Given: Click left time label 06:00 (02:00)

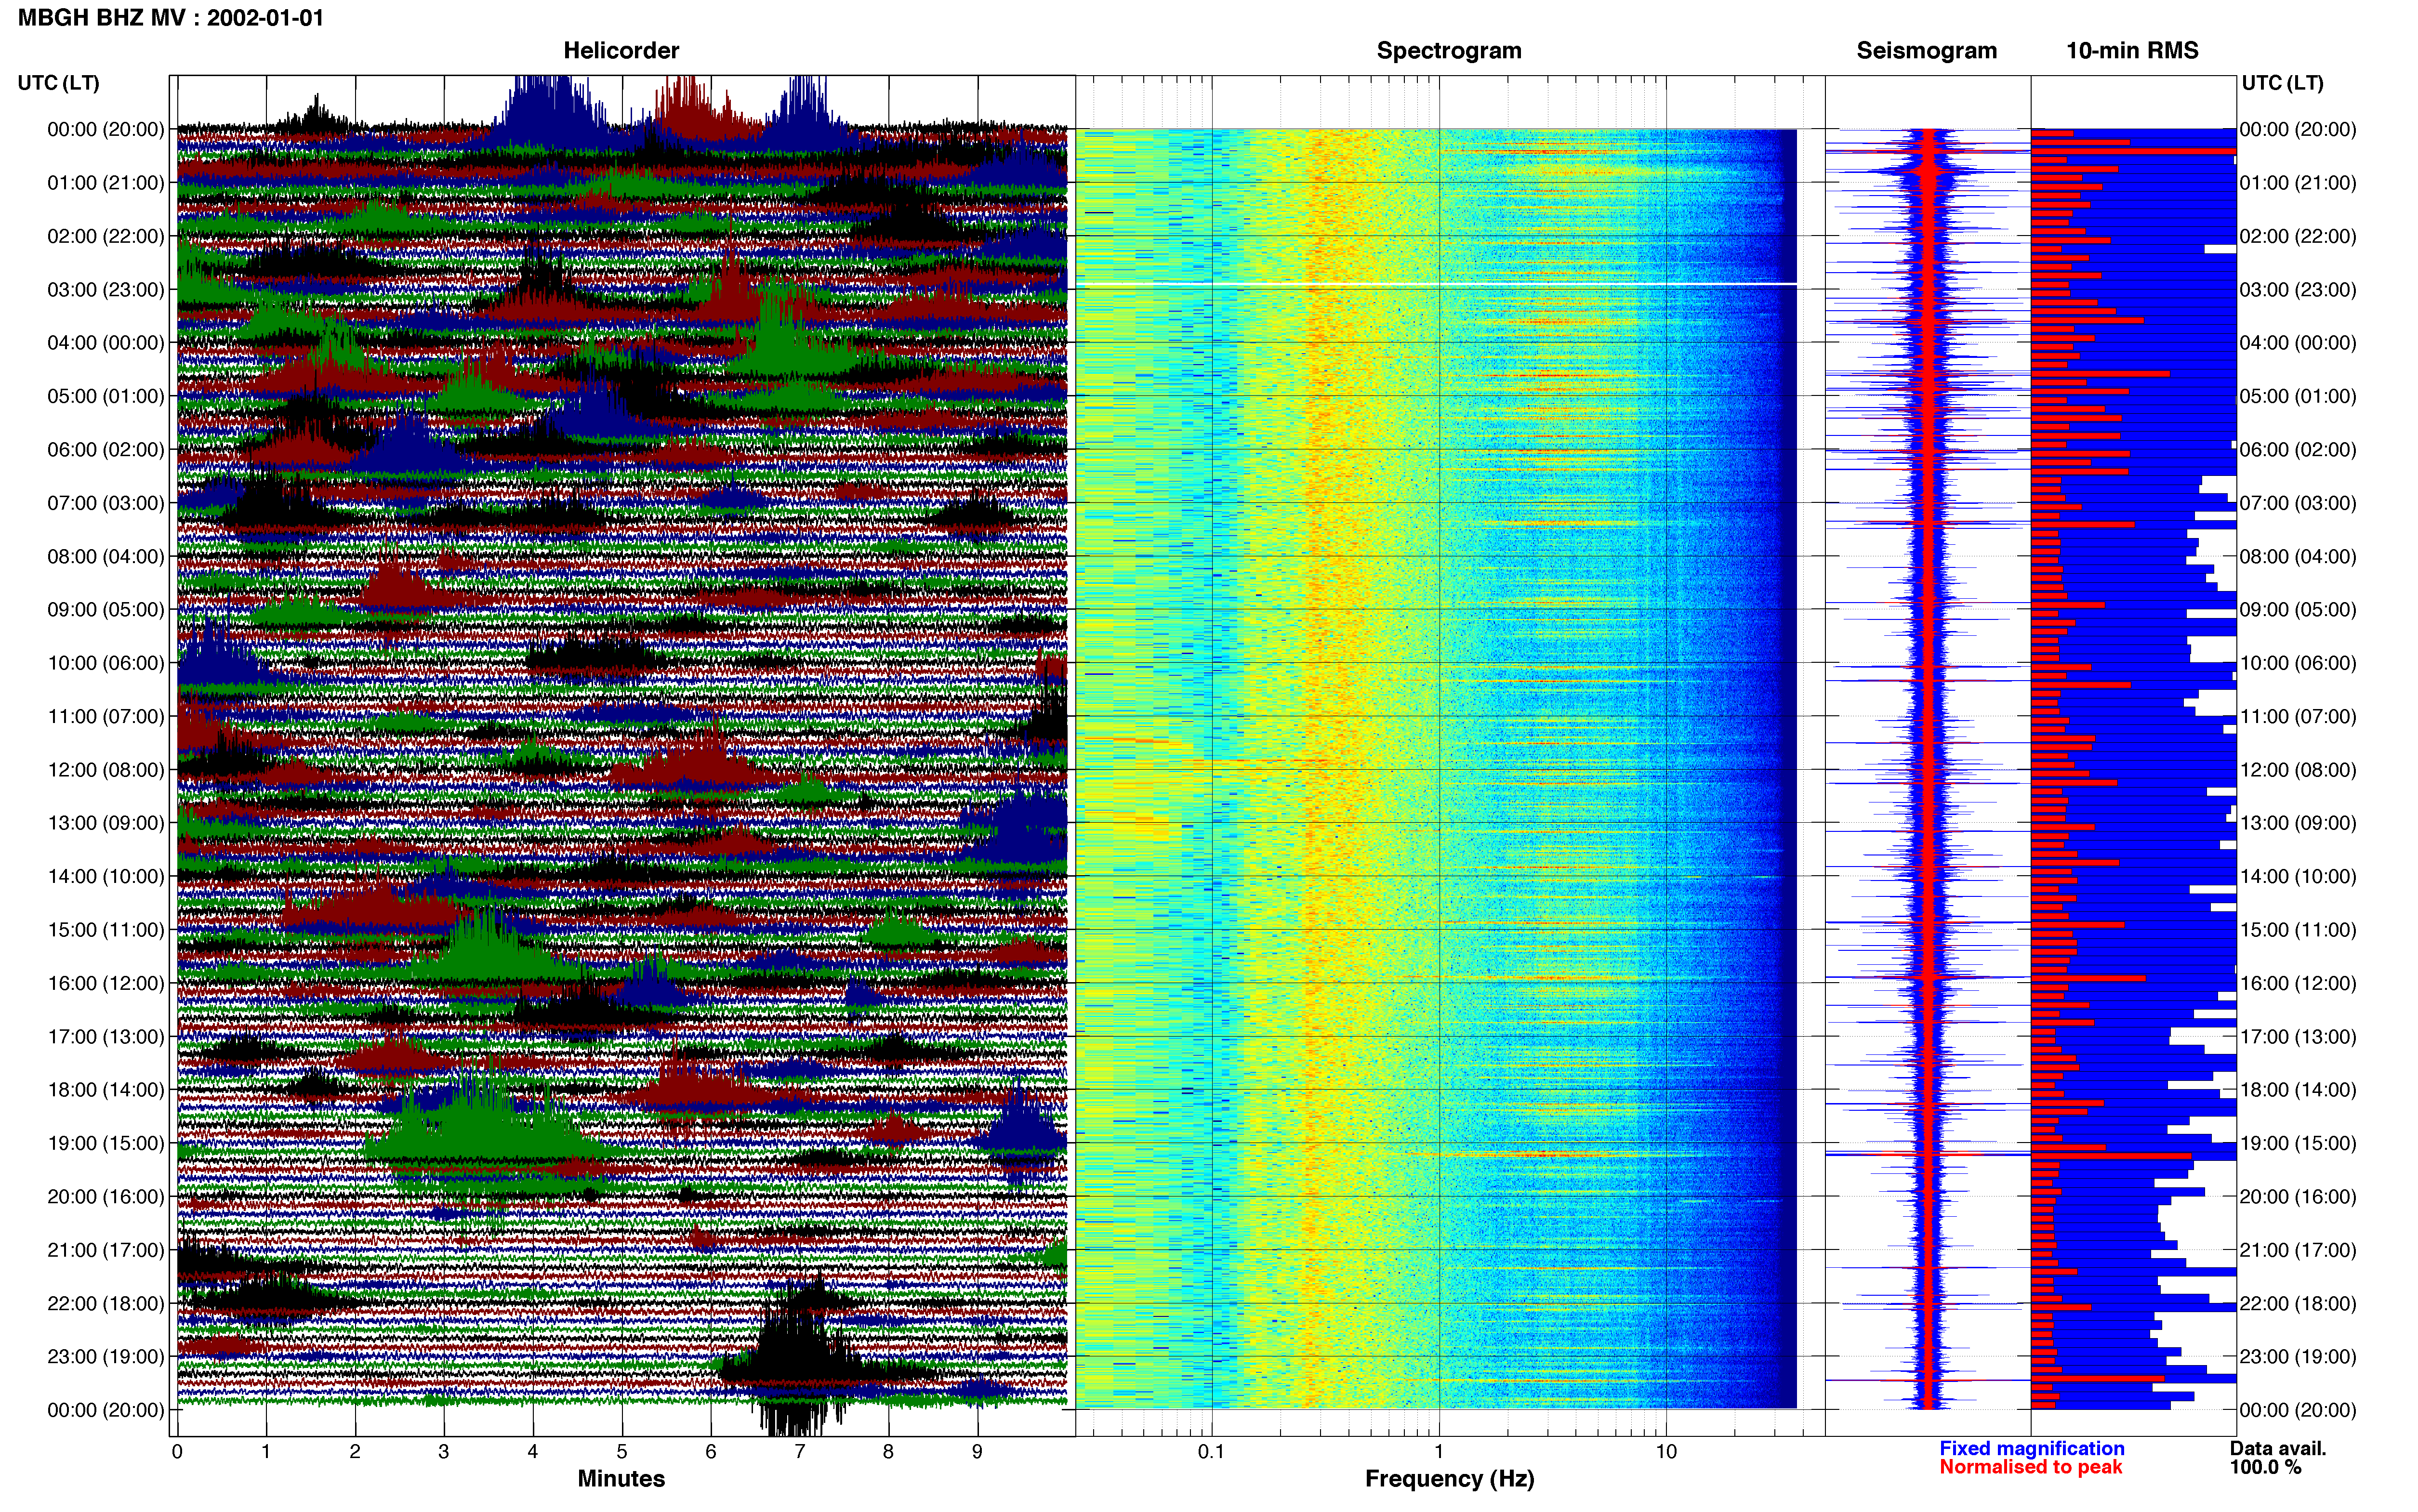Looking at the screenshot, I should (105, 450).
